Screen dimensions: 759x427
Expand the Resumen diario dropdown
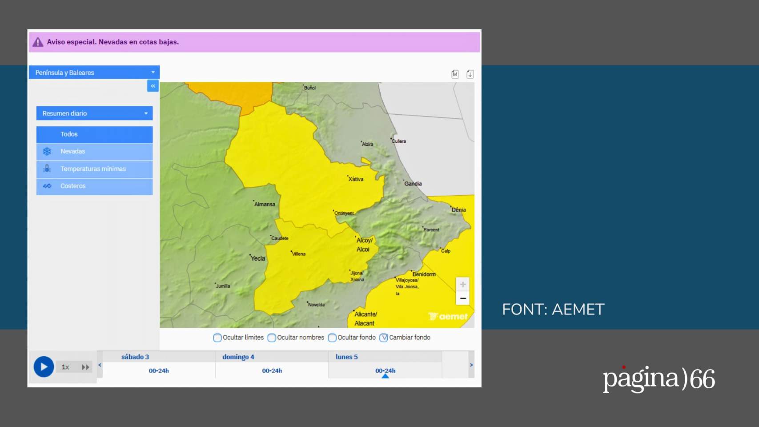coord(94,113)
